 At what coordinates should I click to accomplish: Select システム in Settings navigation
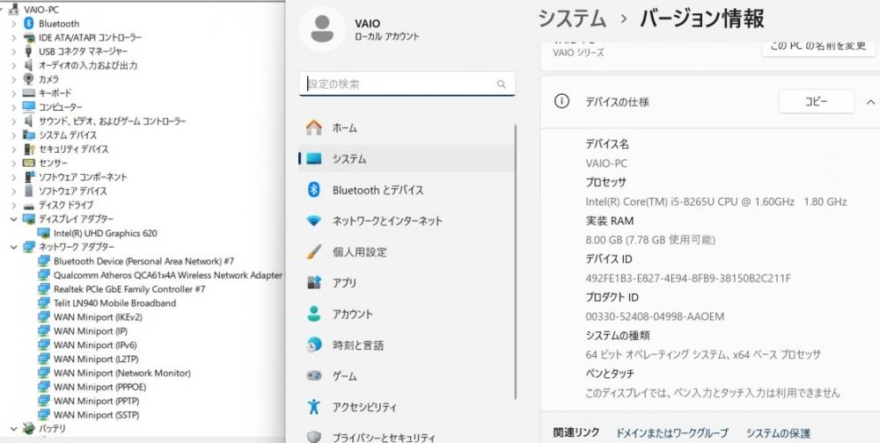click(407, 159)
